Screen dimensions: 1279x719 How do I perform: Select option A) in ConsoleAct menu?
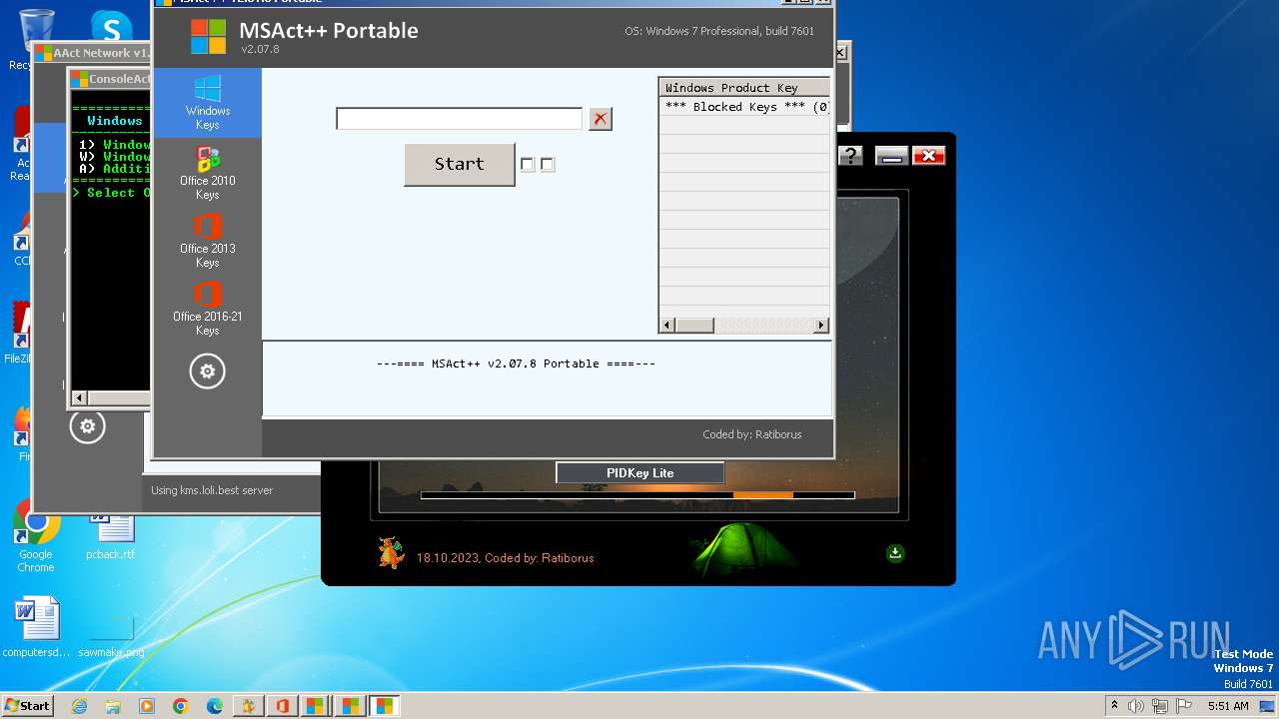point(114,169)
